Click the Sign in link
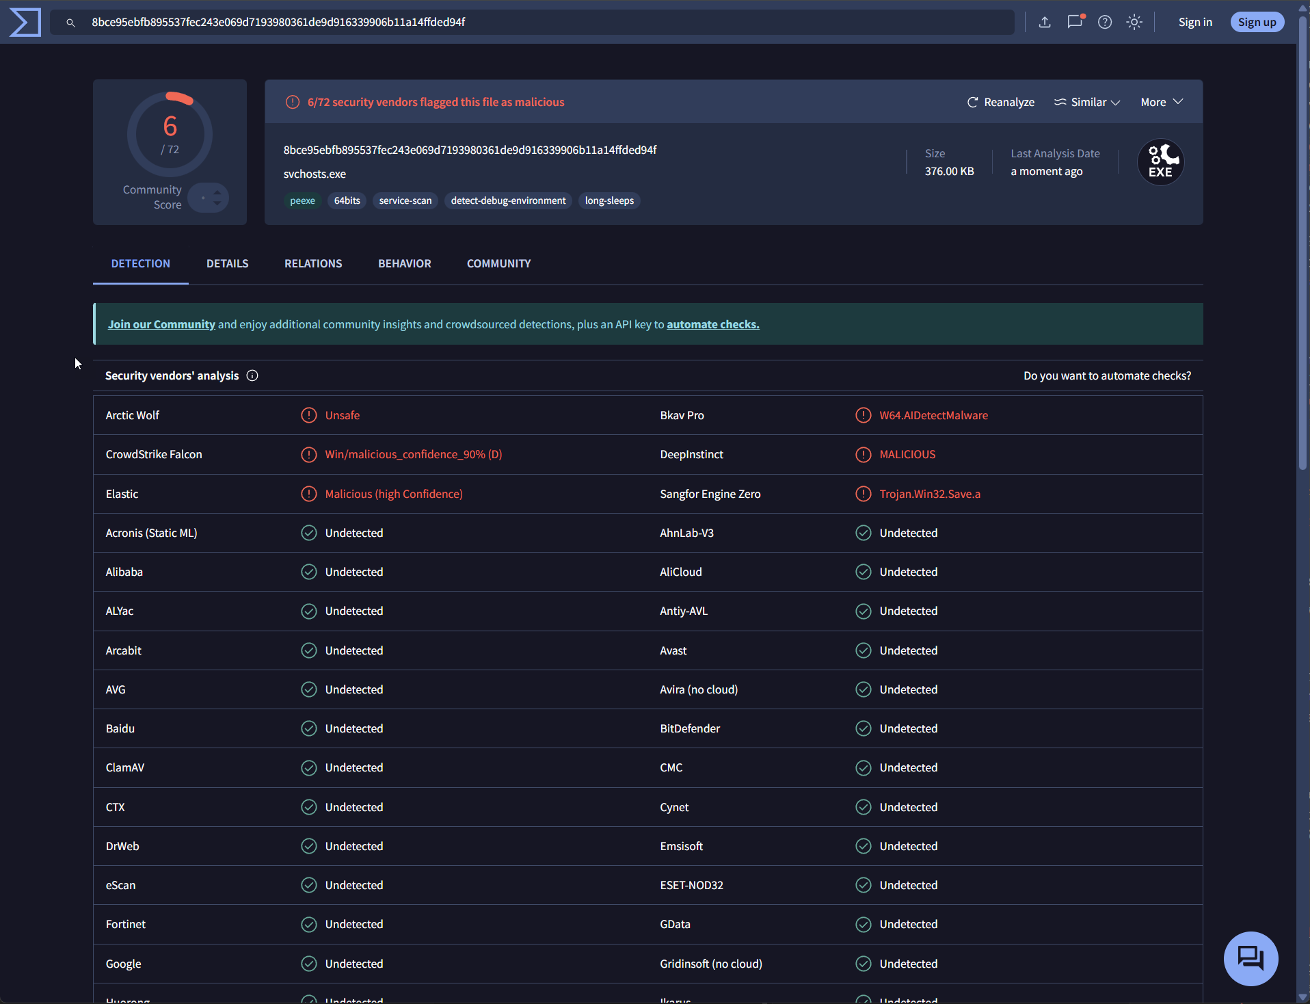This screenshot has width=1310, height=1004. pos(1195,22)
